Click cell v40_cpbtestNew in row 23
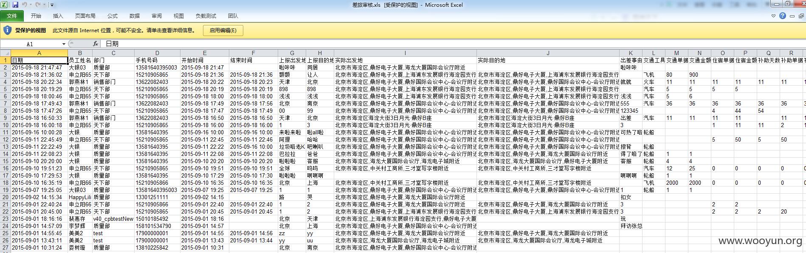 [x=113, y=219]
